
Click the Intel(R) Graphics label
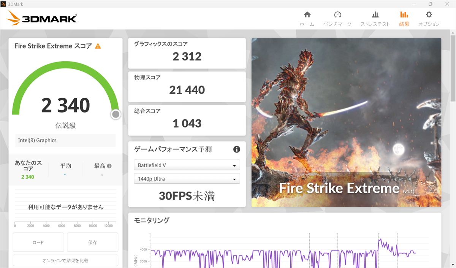click(x=37, y=140)
